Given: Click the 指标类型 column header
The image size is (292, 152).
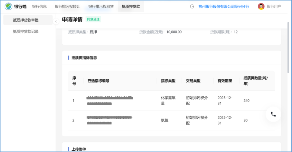Looking at the screenshot, I should point(168,81).
